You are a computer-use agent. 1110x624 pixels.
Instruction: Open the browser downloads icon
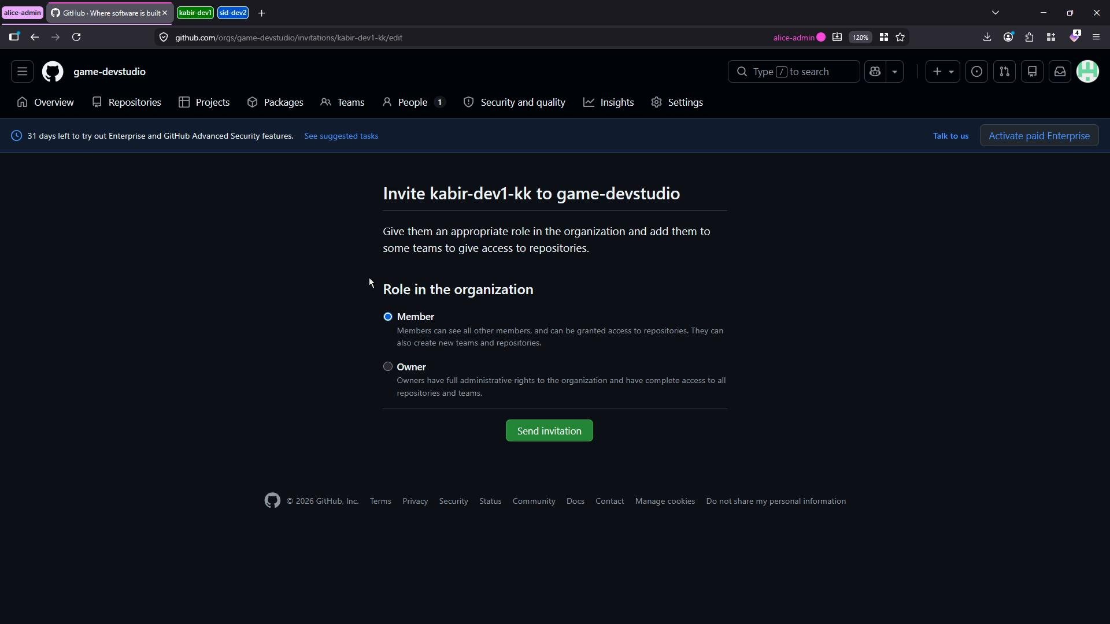(x=987, y=37)
